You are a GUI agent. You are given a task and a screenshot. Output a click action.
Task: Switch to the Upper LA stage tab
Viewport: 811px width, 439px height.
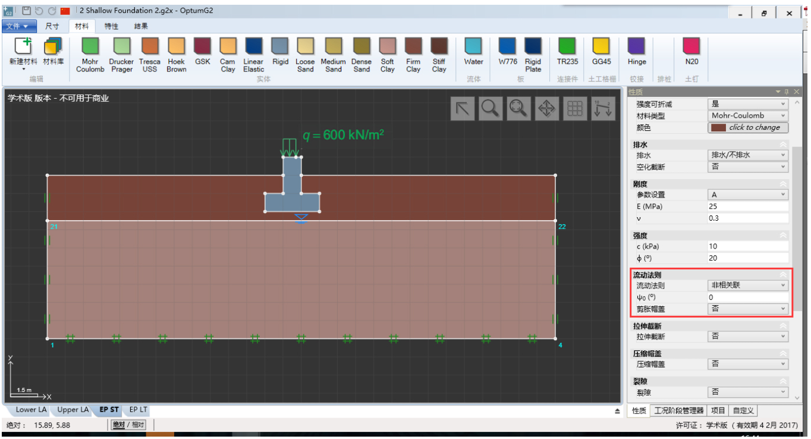tap(73, 410)
